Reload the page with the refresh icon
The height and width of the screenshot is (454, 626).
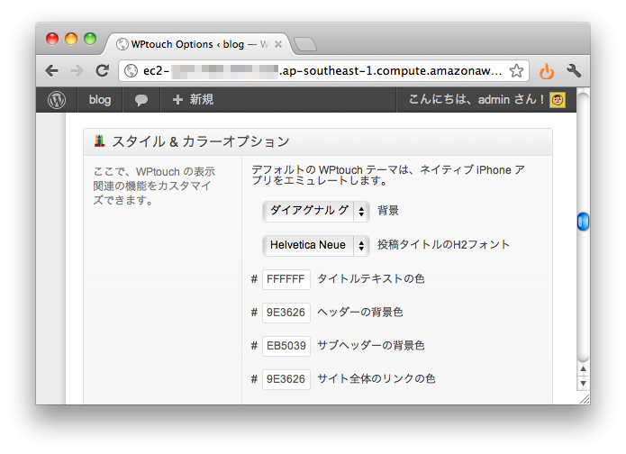[x=102, y=71]
